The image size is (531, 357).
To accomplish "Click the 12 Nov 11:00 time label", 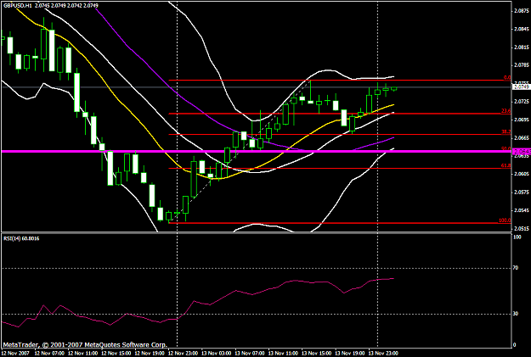I will (x=83, y=354).
